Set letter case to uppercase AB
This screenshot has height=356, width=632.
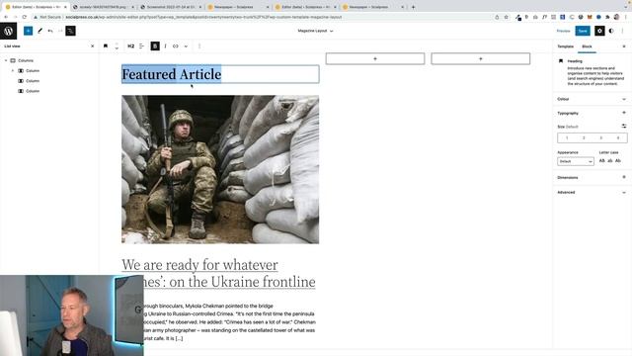(x=601, y=161)
